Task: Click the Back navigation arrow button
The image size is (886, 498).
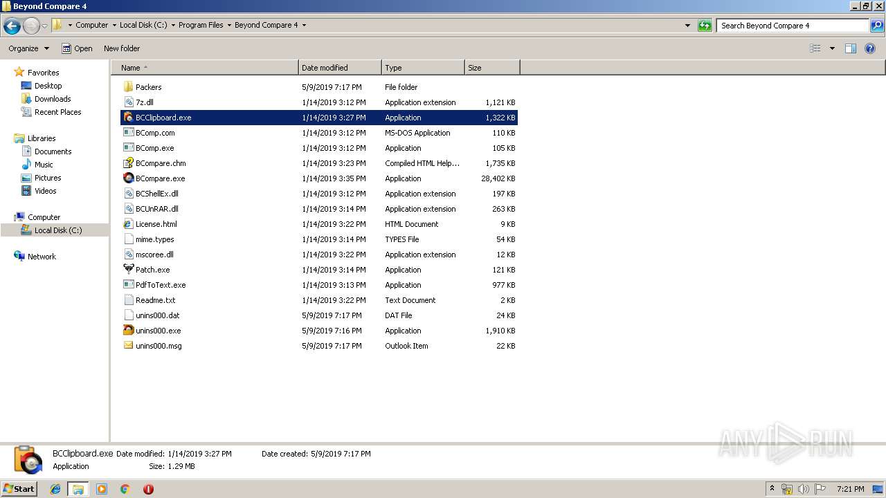Action: [12, 26]
